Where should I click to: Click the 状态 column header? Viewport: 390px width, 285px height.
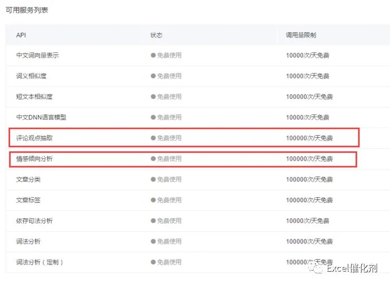pyautogui.click(x=156, y=35)
